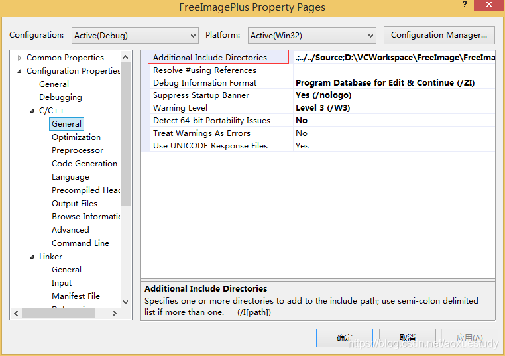Expand the Common Properties tree node

click(x=20, y=58)
